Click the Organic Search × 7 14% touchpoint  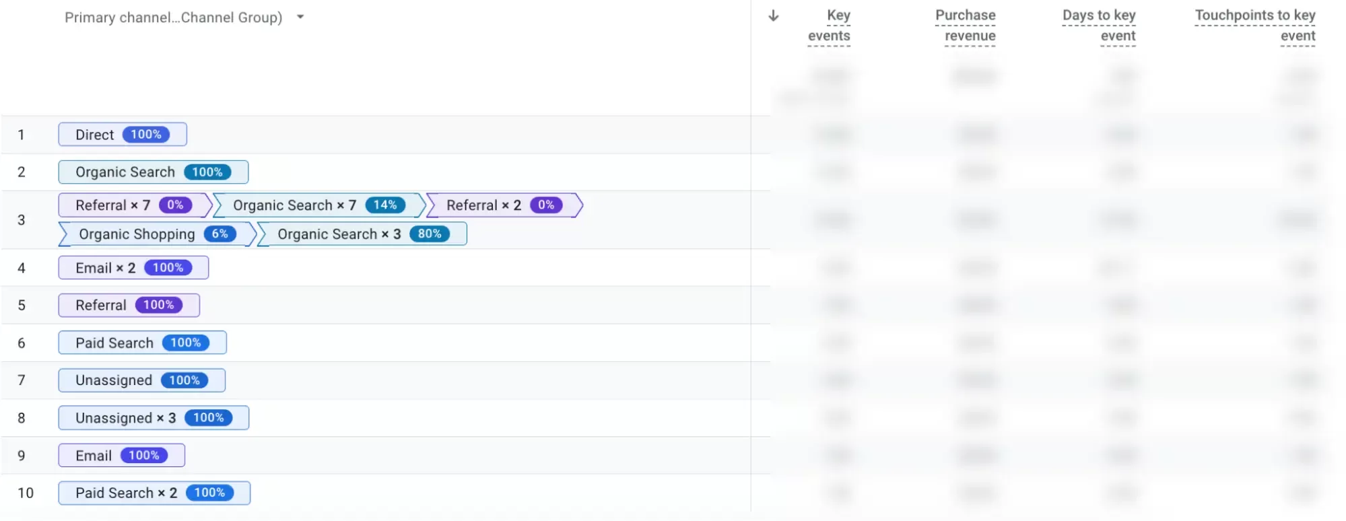click(319, 205)
